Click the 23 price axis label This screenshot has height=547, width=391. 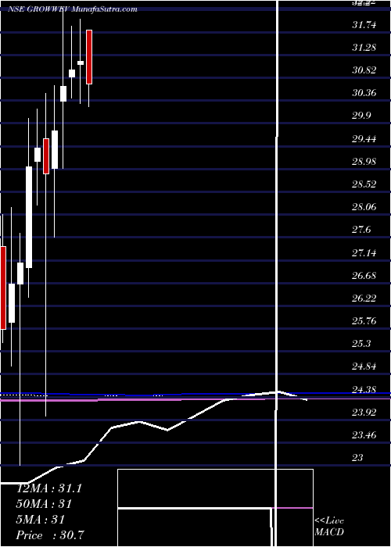[x=358, y=458]
